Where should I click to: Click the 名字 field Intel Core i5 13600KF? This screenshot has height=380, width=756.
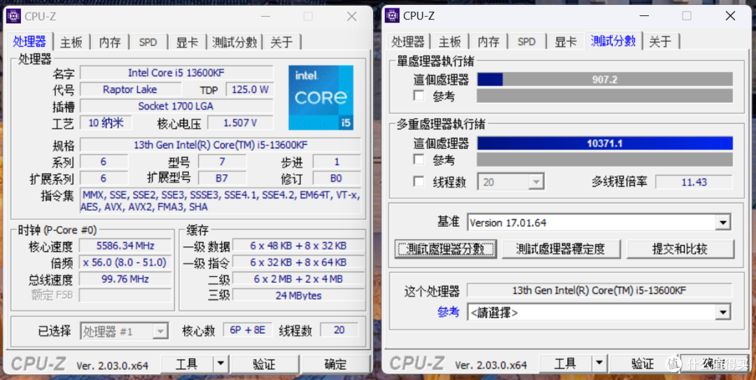pyautogui.click(x=176, y=73)
